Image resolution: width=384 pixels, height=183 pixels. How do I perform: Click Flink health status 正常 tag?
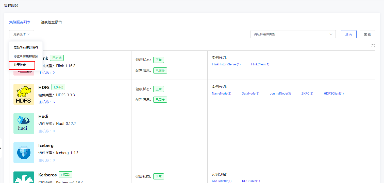159,60
